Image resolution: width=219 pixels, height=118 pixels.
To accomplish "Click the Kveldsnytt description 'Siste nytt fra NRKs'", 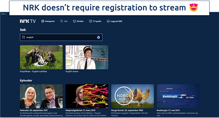I will coord(165,113).
